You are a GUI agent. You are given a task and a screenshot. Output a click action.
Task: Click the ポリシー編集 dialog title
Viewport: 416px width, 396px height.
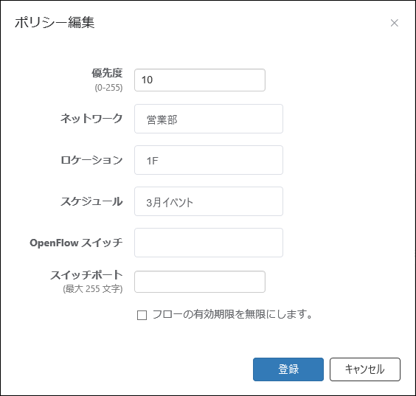[x=55, y=22]
